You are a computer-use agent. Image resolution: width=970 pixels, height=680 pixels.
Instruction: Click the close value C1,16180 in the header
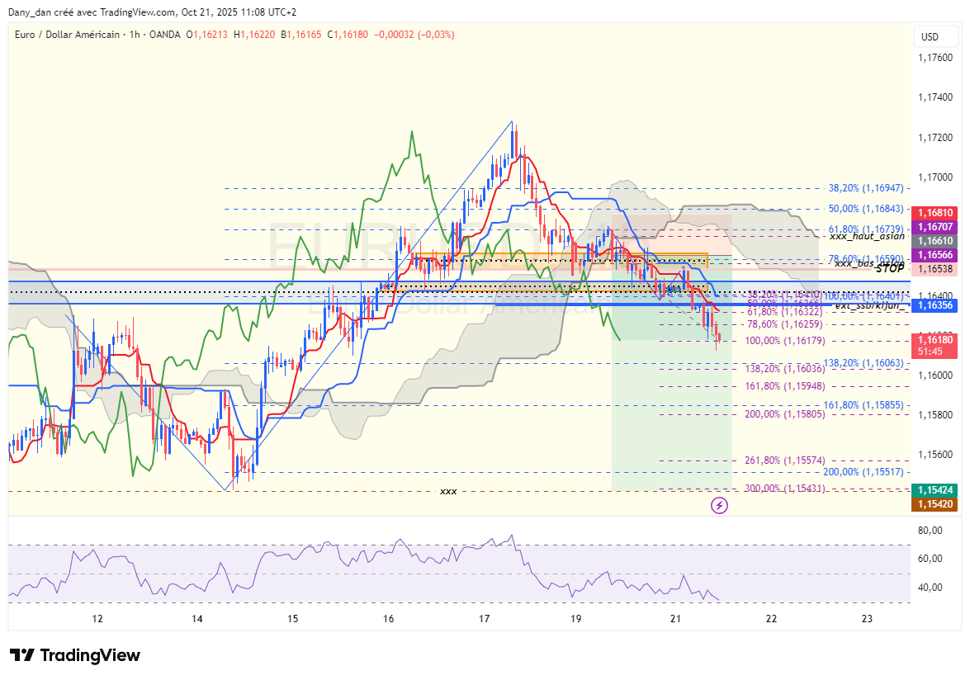[348, 35]
